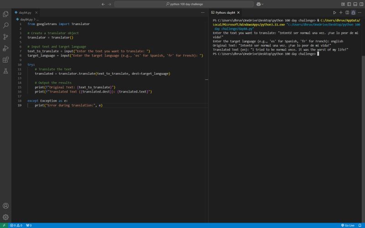Click line number 1 in gutter

tap(21, 24)
